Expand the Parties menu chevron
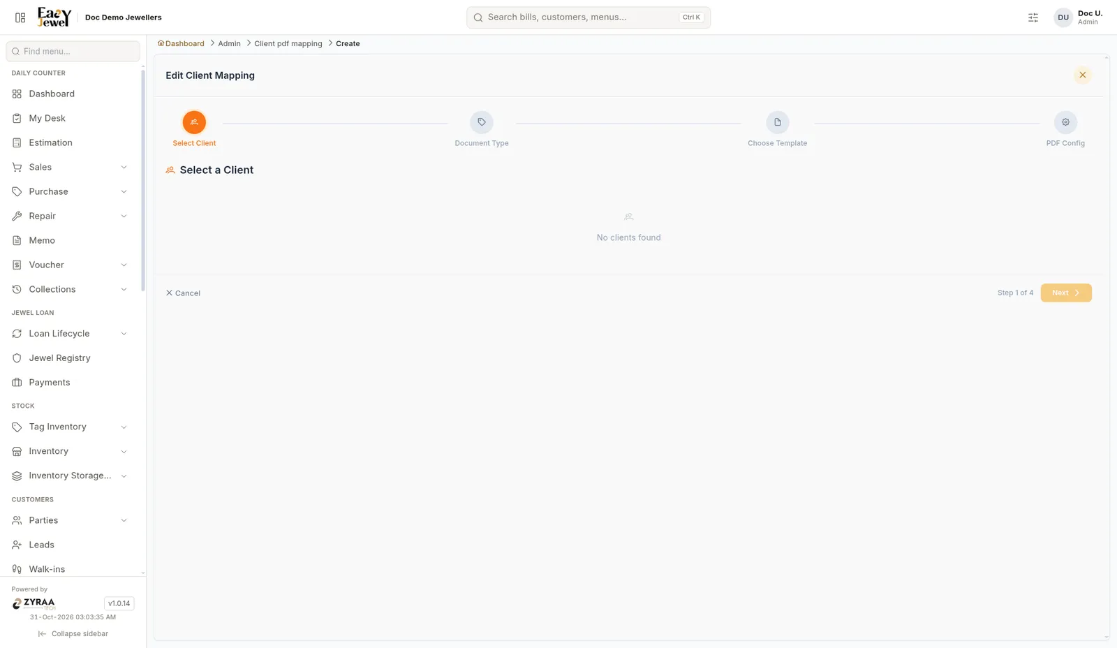 click(x=124, y=520)
